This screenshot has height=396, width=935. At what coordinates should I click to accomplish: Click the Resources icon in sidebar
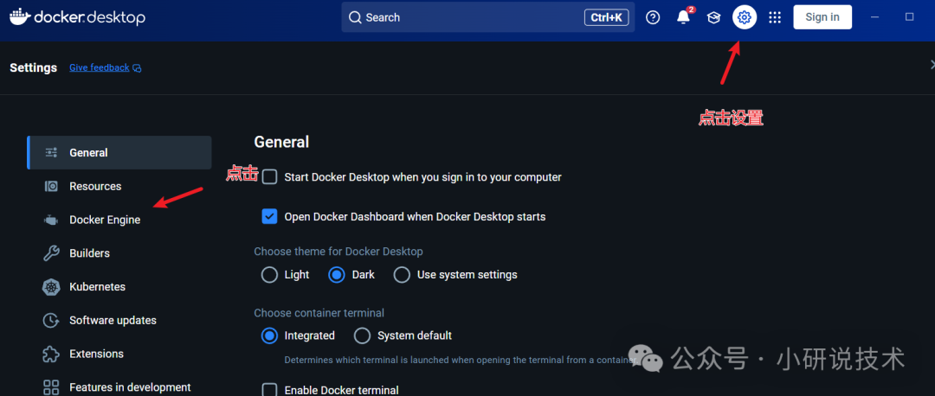[x=51, y=187]
